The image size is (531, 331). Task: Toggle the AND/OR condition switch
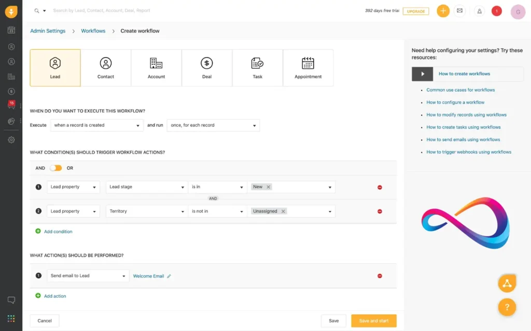[55, 168]
